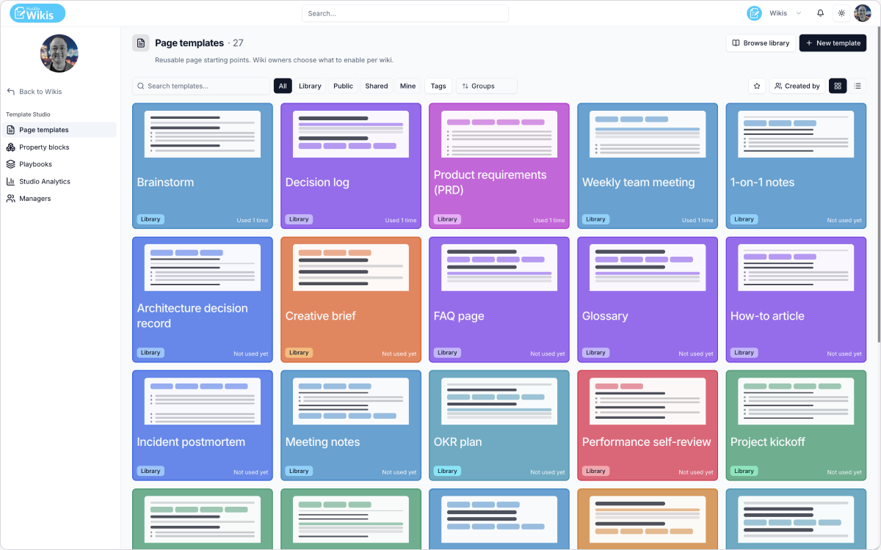Open Architecture decision record template

pyautogui.click(x=203, y=300)
